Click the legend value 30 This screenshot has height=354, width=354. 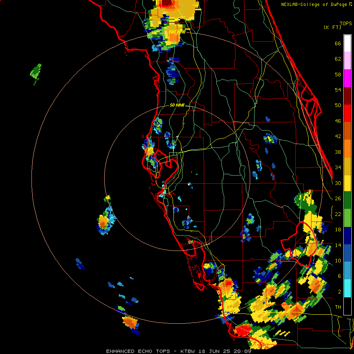338,183
